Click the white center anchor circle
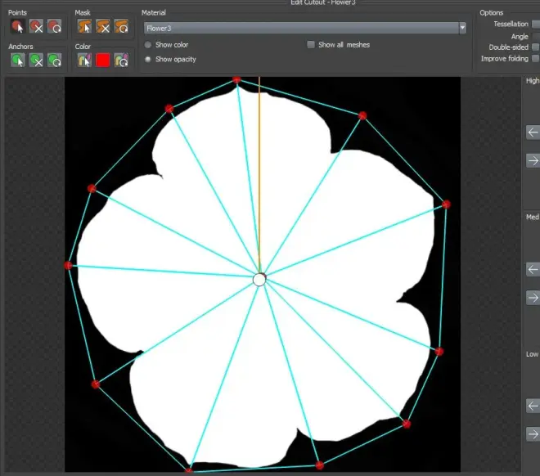This screenshot has width=540, height=476. (259, 280)
